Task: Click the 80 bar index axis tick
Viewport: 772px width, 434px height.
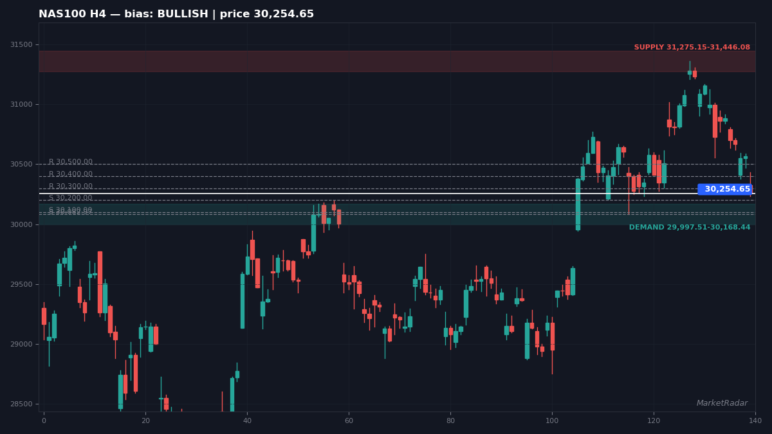Action: coord(450,420)
